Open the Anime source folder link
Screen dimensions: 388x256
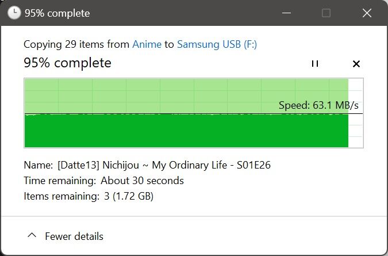coord(147,44)
